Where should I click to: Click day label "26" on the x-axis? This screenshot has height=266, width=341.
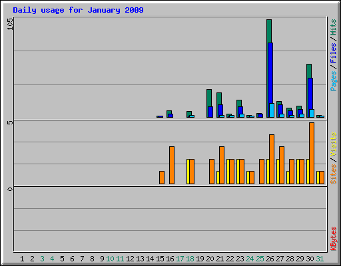[x=270, y=259]
